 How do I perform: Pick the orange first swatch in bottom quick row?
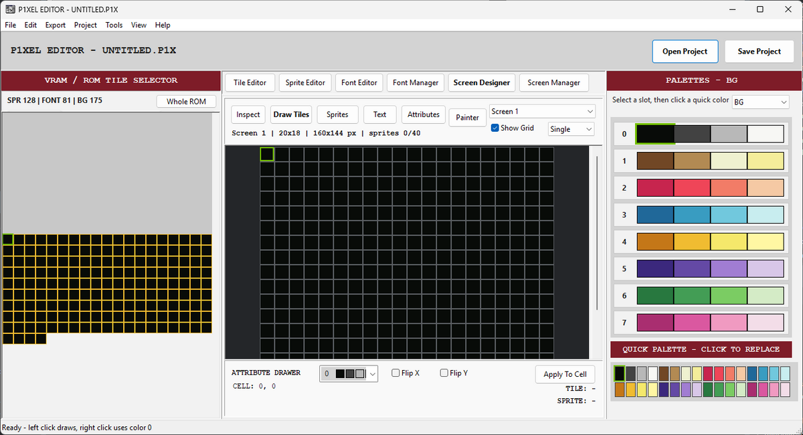coord(620,389)
